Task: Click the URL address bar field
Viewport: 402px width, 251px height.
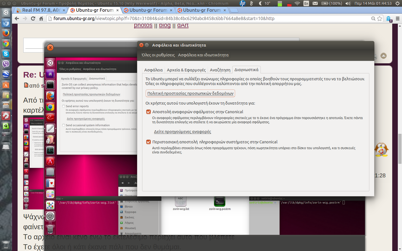Action: (195, 18)
